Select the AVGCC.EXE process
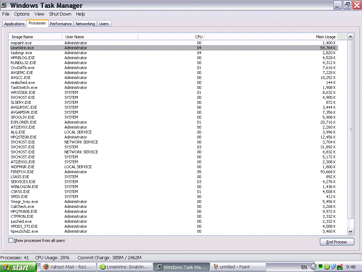 click(x=21, y=78)
